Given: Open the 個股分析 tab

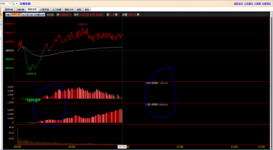Looking at the screenshot, I should point(69,9).
